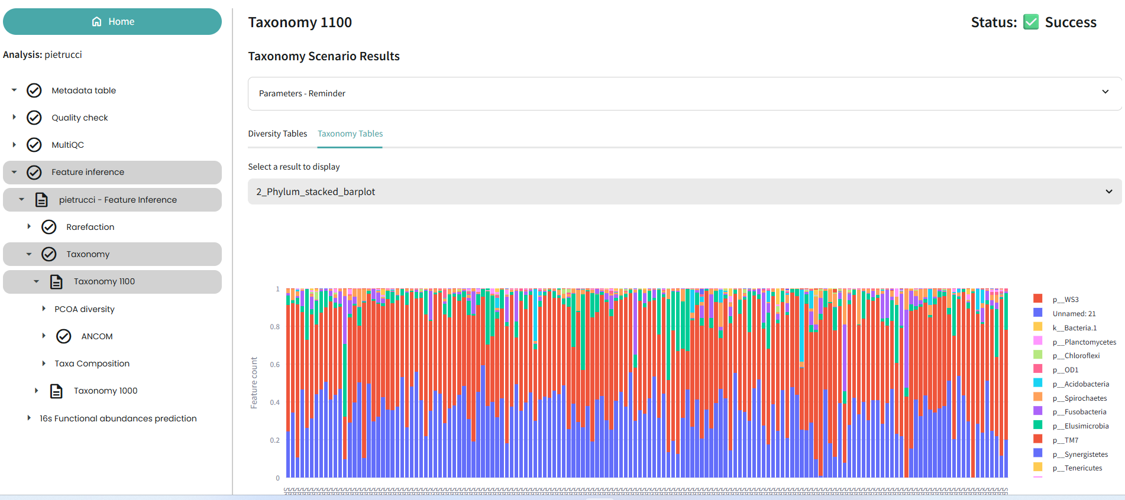
Task: Switch to the Diversity Tables tab
Action: tap(277, 134)
